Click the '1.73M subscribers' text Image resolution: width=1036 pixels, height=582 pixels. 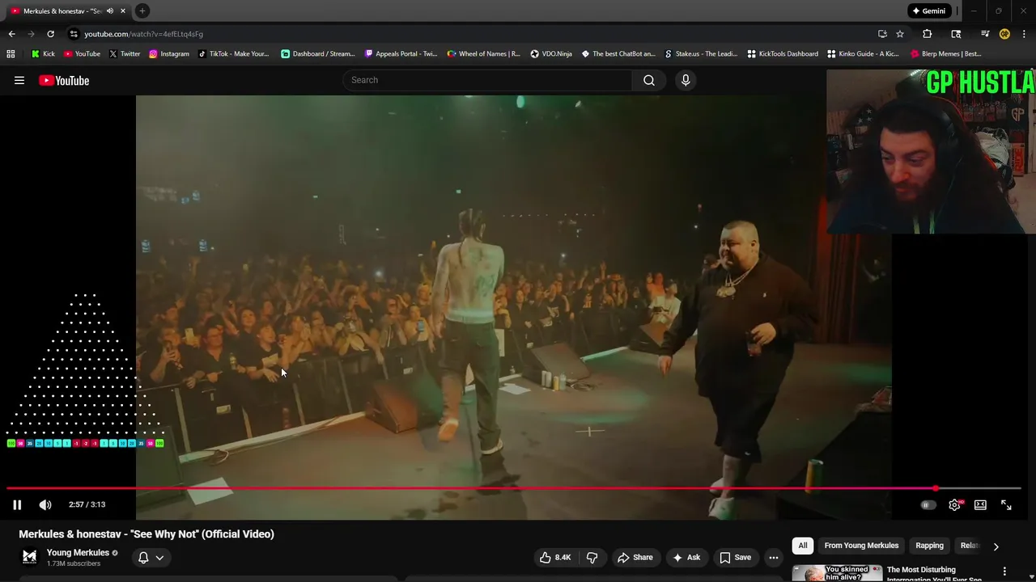(x=74, y=563)
